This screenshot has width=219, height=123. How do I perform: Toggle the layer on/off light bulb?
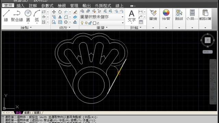(x=82, y=23)
